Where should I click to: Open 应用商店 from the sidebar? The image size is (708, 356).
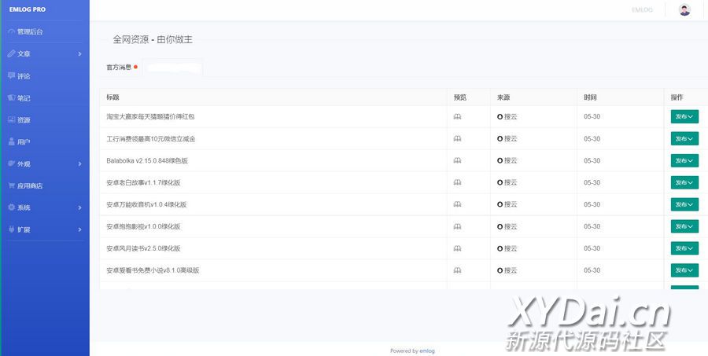click(x=29, y=186)
